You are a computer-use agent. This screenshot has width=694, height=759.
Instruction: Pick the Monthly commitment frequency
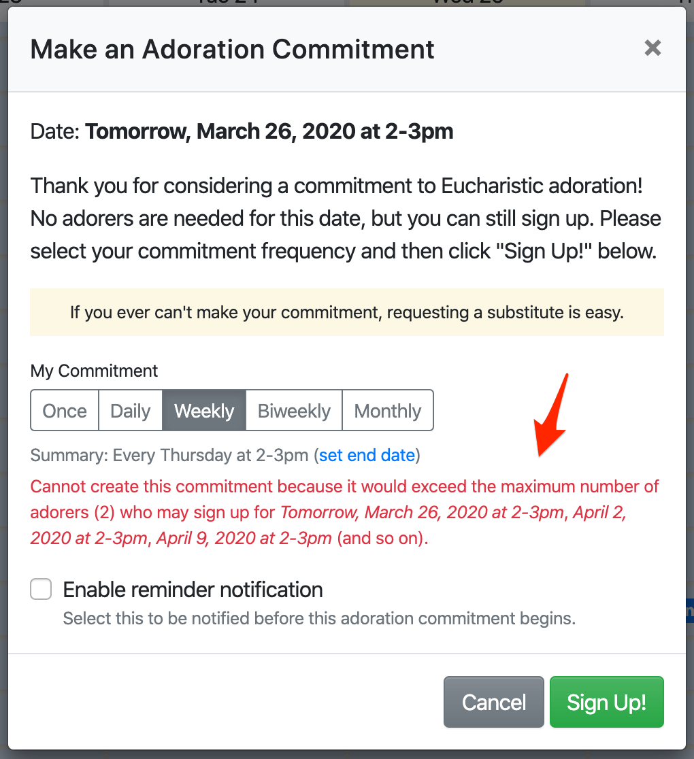[x=387, y=410]
